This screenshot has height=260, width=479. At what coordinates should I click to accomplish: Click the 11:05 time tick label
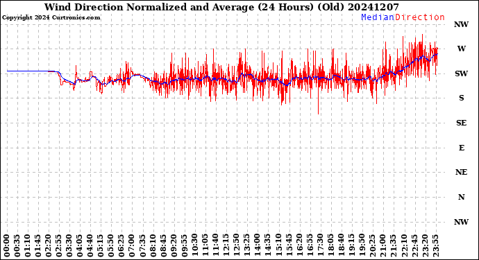click(x=205, y=245)
